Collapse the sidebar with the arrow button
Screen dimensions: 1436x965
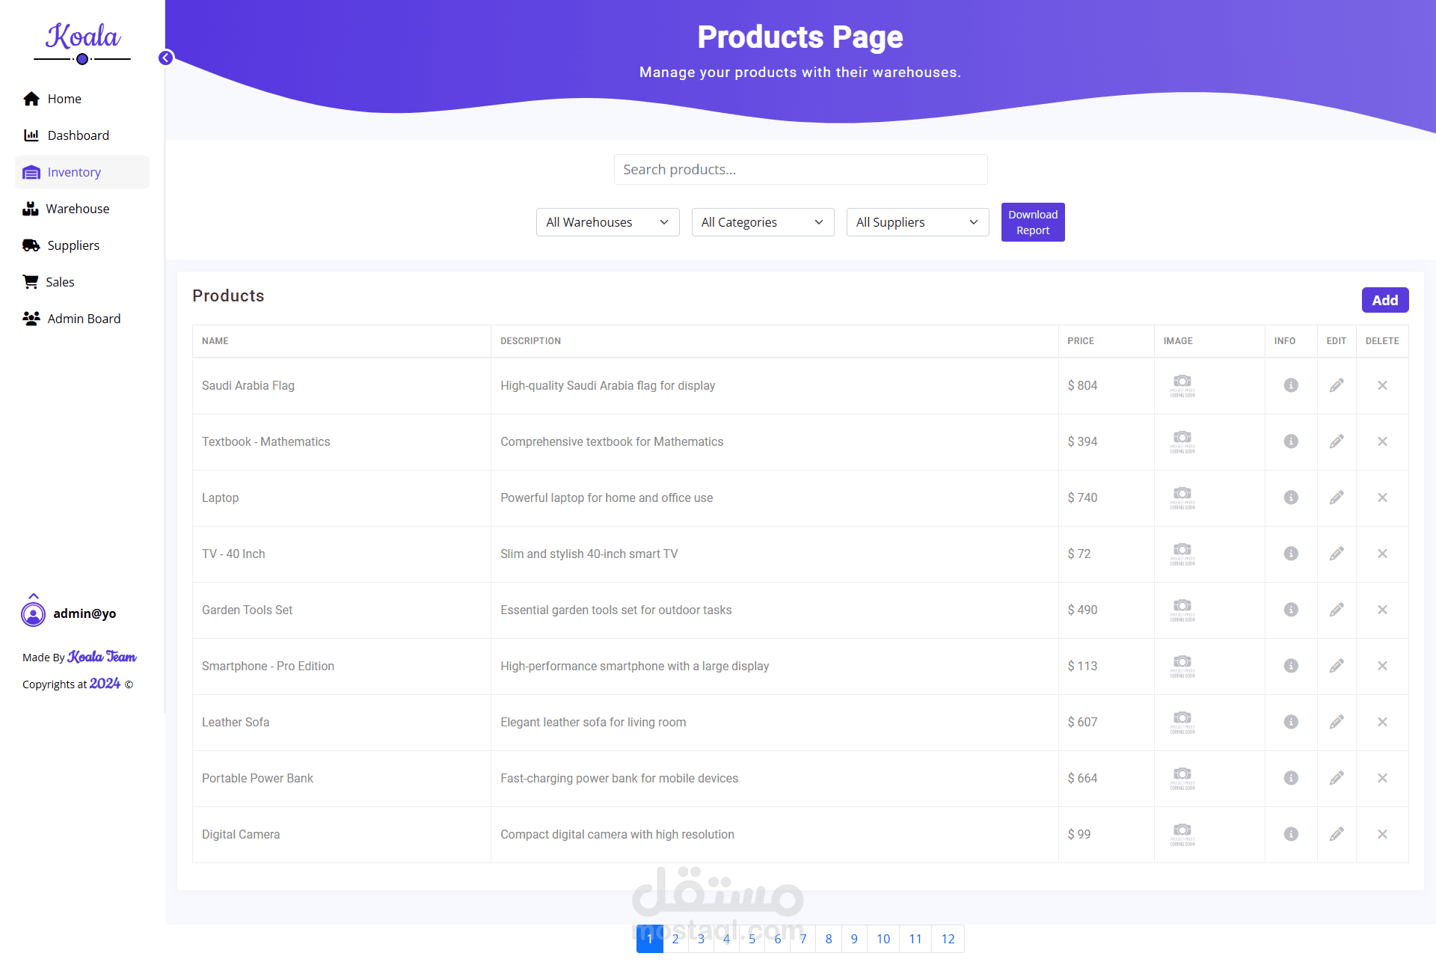tap(166, 58)
